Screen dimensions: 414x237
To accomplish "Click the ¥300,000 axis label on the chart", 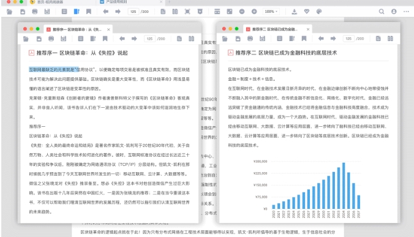I will (x=260, y=161).
